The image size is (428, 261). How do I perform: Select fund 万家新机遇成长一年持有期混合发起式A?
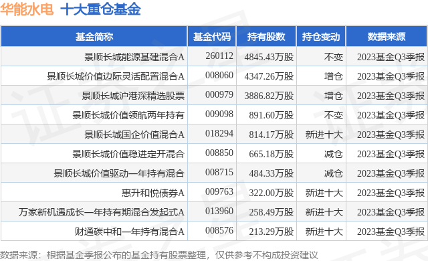tap(102, 212)
